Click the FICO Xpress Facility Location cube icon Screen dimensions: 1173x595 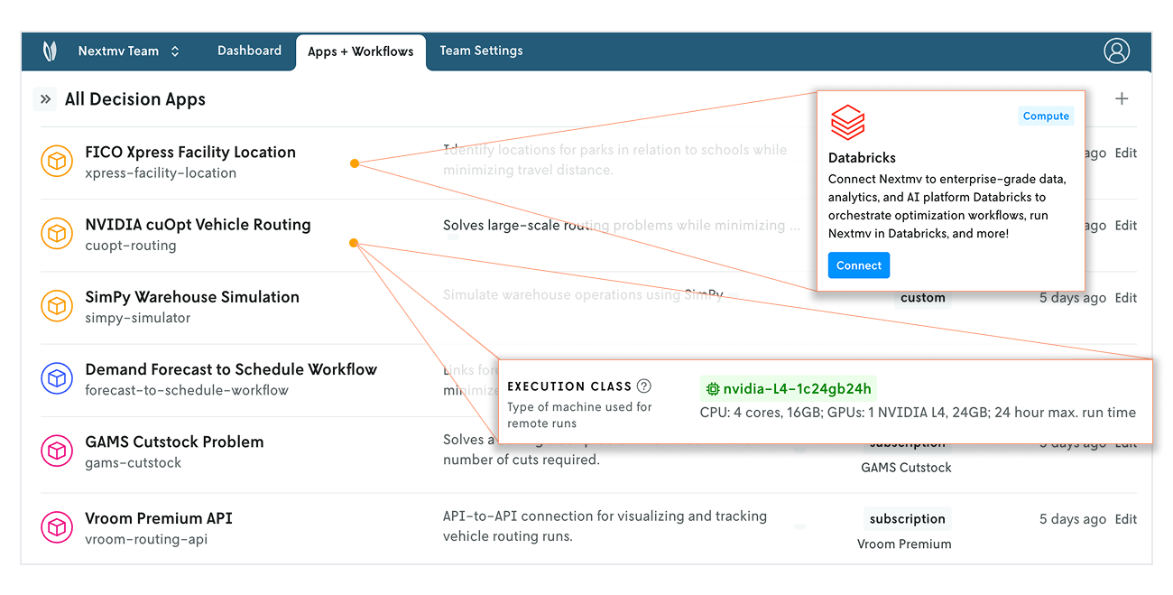click(57, 161)
